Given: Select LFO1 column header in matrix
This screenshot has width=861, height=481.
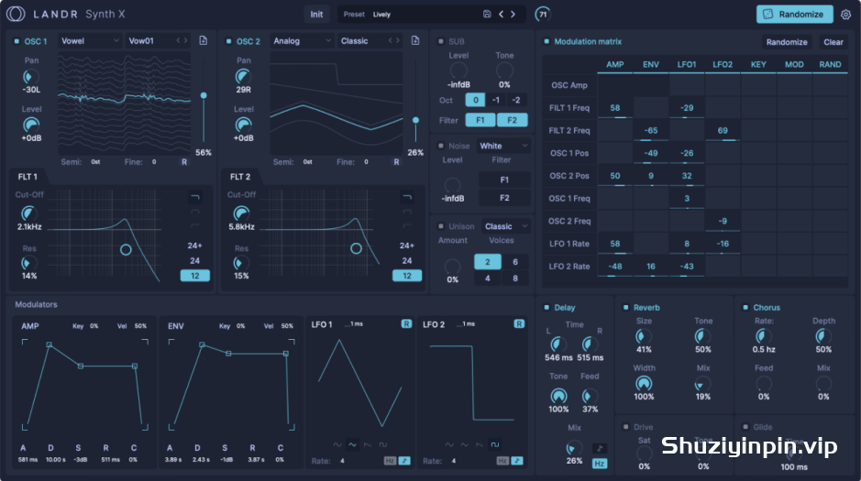Looking at the screenshot, I should pyautogui.click(x=687, y=64).
